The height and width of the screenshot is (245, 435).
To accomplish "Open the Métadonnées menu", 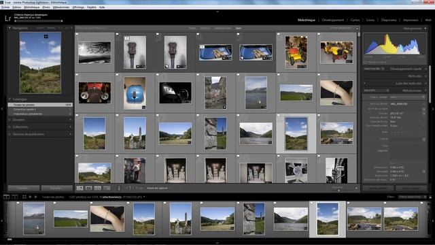I will coord(61,7).
